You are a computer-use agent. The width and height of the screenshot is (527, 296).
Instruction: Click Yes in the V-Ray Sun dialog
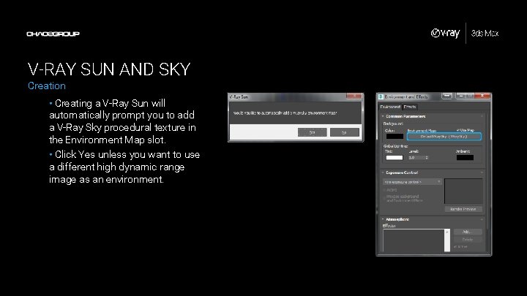click(312, 132)
